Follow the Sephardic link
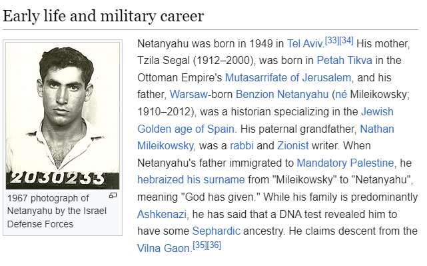Image resolution: width=427 pixels, height=266 pixels. pos(216,231)
